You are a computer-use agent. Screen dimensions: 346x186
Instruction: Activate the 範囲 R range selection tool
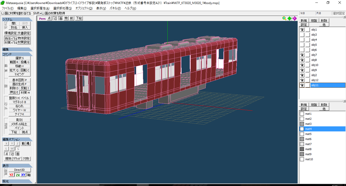(14, 62)
